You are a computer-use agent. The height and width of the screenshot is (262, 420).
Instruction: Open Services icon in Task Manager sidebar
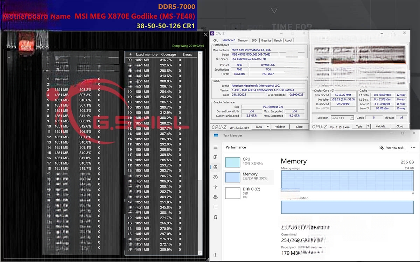coord(216,217)
